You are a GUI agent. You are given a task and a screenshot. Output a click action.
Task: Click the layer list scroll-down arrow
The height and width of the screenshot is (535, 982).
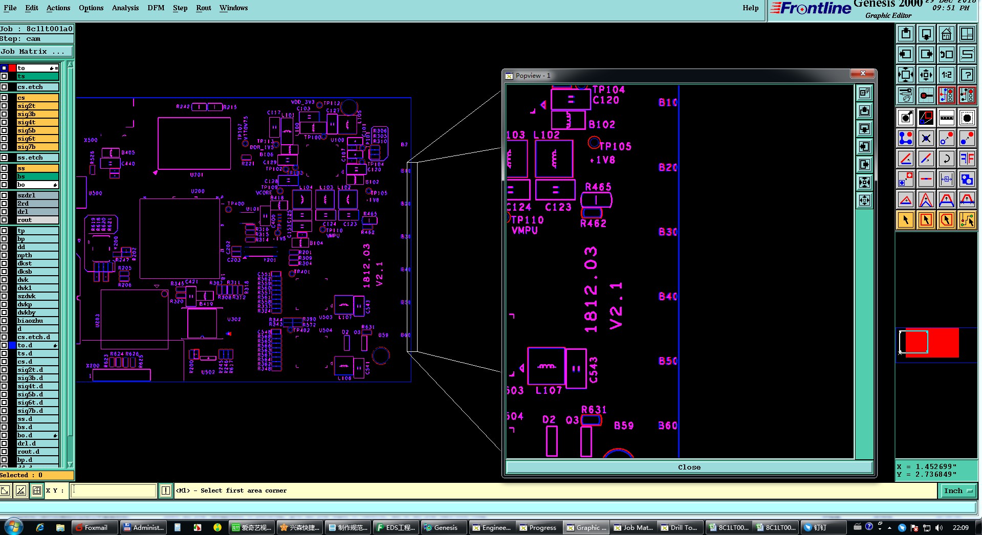coord(70,465)
